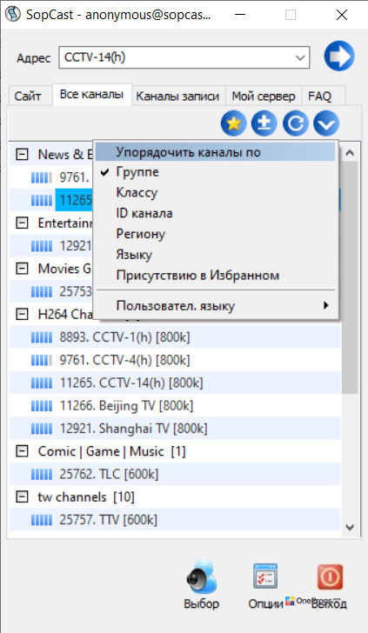Collapse the News & E... group
Viewport: 368px width, 633px height.
[22, 154]
